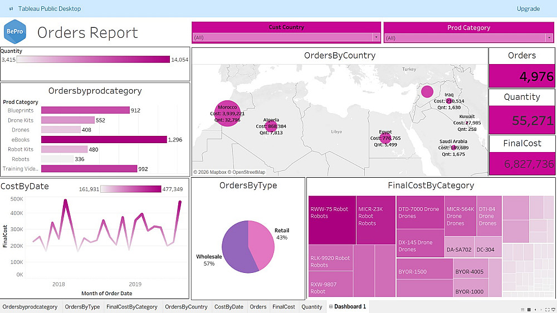Enter presentation mode using fullscreen icon
Viewport: 557px width, 313px height.
coord(548,310)
